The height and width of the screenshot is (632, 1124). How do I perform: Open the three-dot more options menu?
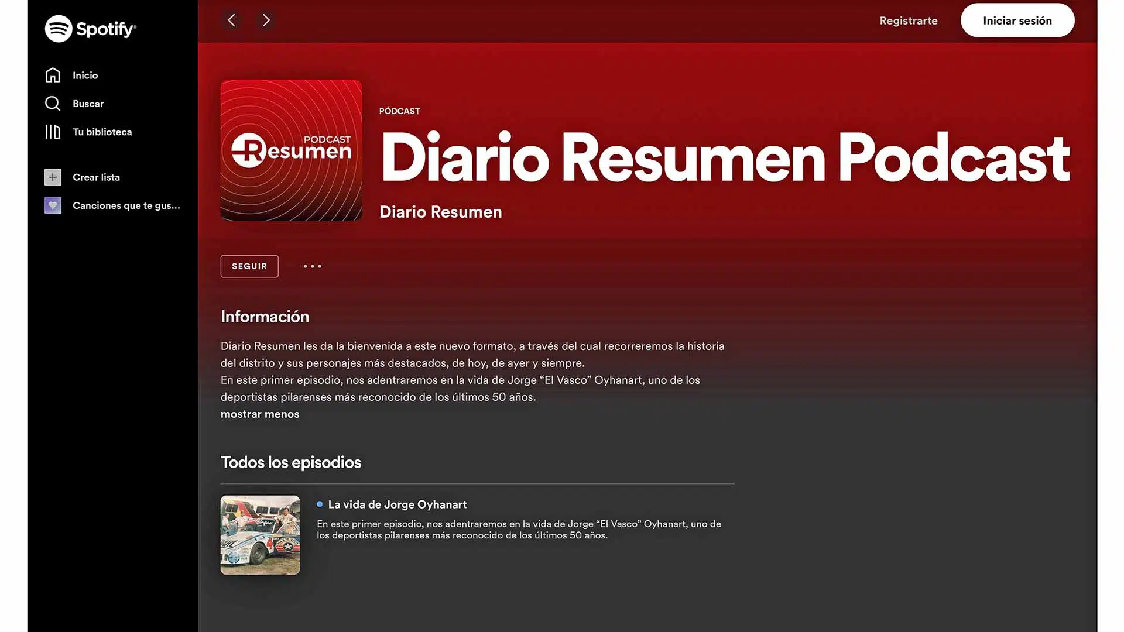(313, 266)
